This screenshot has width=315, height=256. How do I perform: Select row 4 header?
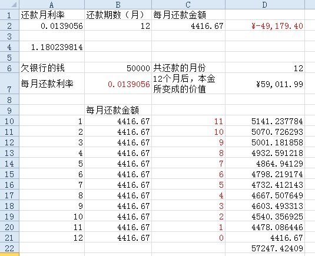pos(9,47)
